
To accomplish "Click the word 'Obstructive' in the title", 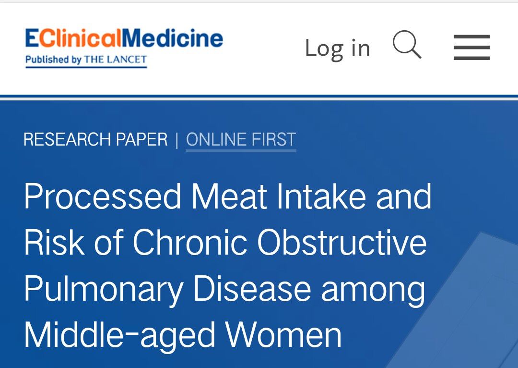I will click(x=341, y=243).
